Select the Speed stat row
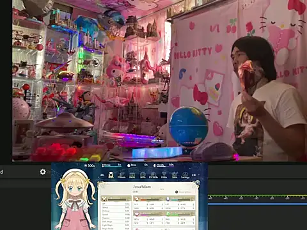Image resolution: width=307 pixels, height=230 pixels. 116,215
